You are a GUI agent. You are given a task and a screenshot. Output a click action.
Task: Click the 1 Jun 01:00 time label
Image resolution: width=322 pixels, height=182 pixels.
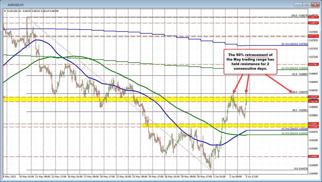(x=219, y=176)
